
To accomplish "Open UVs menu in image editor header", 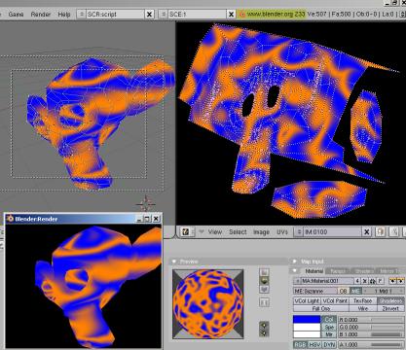I will point(282,232).
